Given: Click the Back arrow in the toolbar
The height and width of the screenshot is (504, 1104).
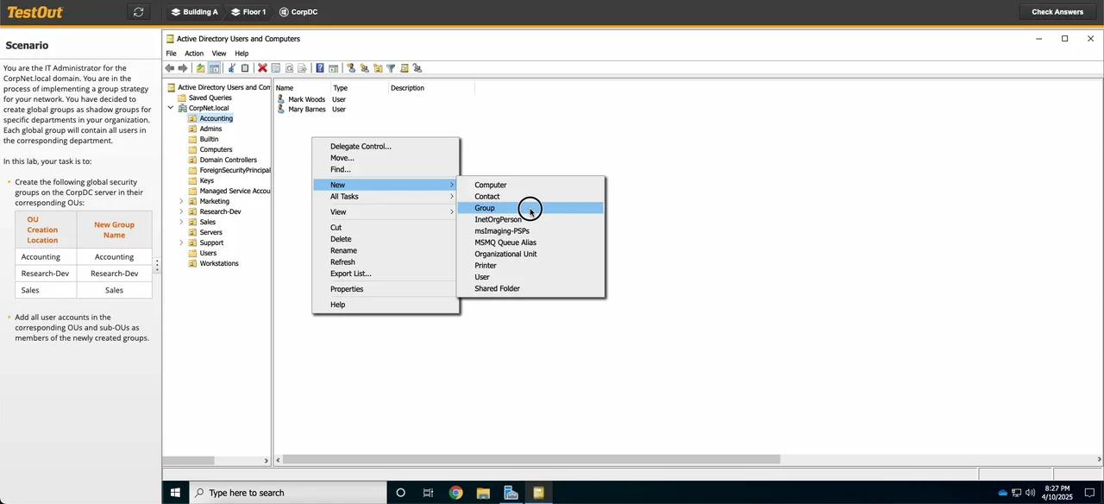Looking at the screenshot, I should (x=170, y=68).
